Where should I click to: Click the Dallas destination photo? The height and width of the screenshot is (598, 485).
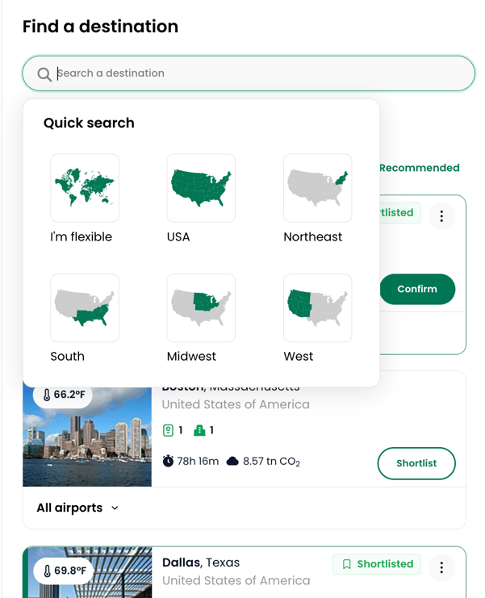pyautogui.click(x=87, y=572)
